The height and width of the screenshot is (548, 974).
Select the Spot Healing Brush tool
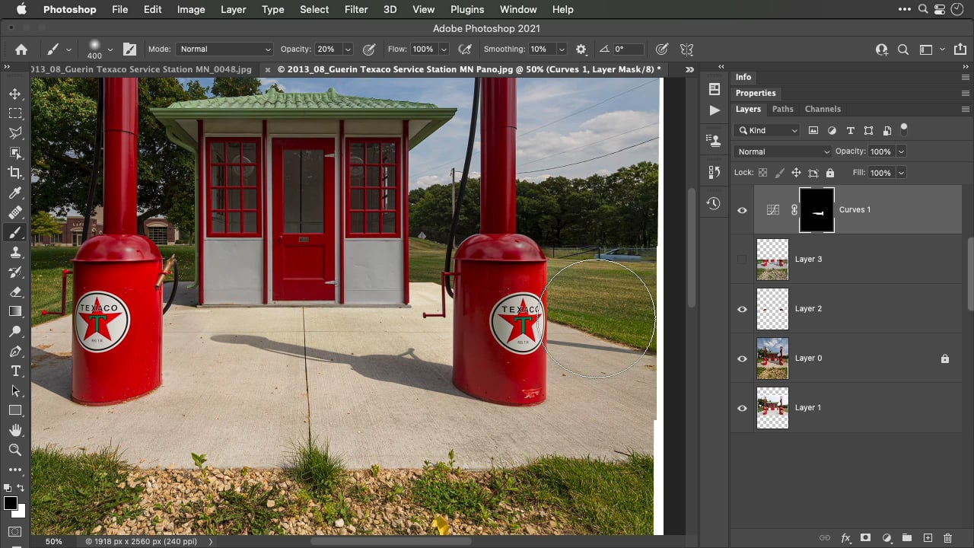point(14,212)
